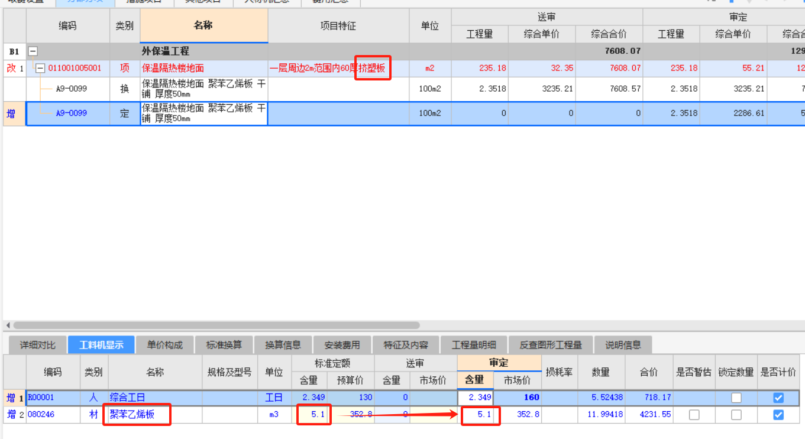Select the 7608.57 综合合价 cell
This screenshot has width=805, height=439.
(x=609, y=89)
